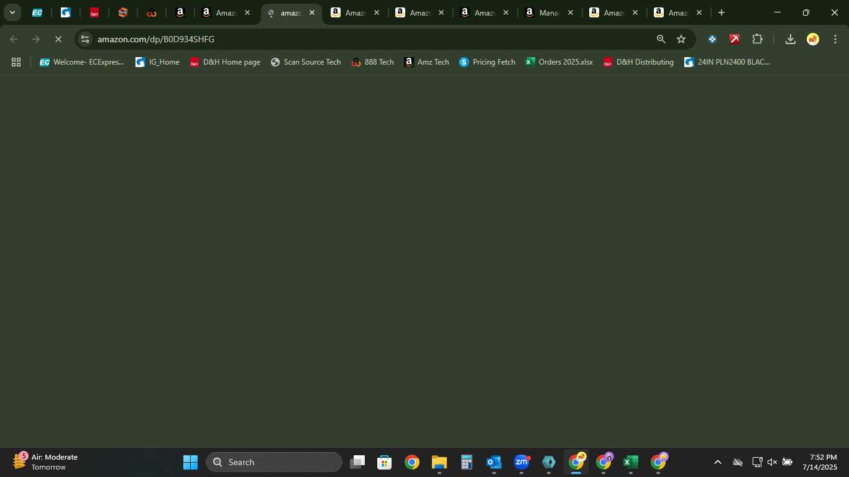The width and height of the screenshot is (849, 477).
Task: Open Pricing Fetch bookmark
Action: click(x=487, y=62)
